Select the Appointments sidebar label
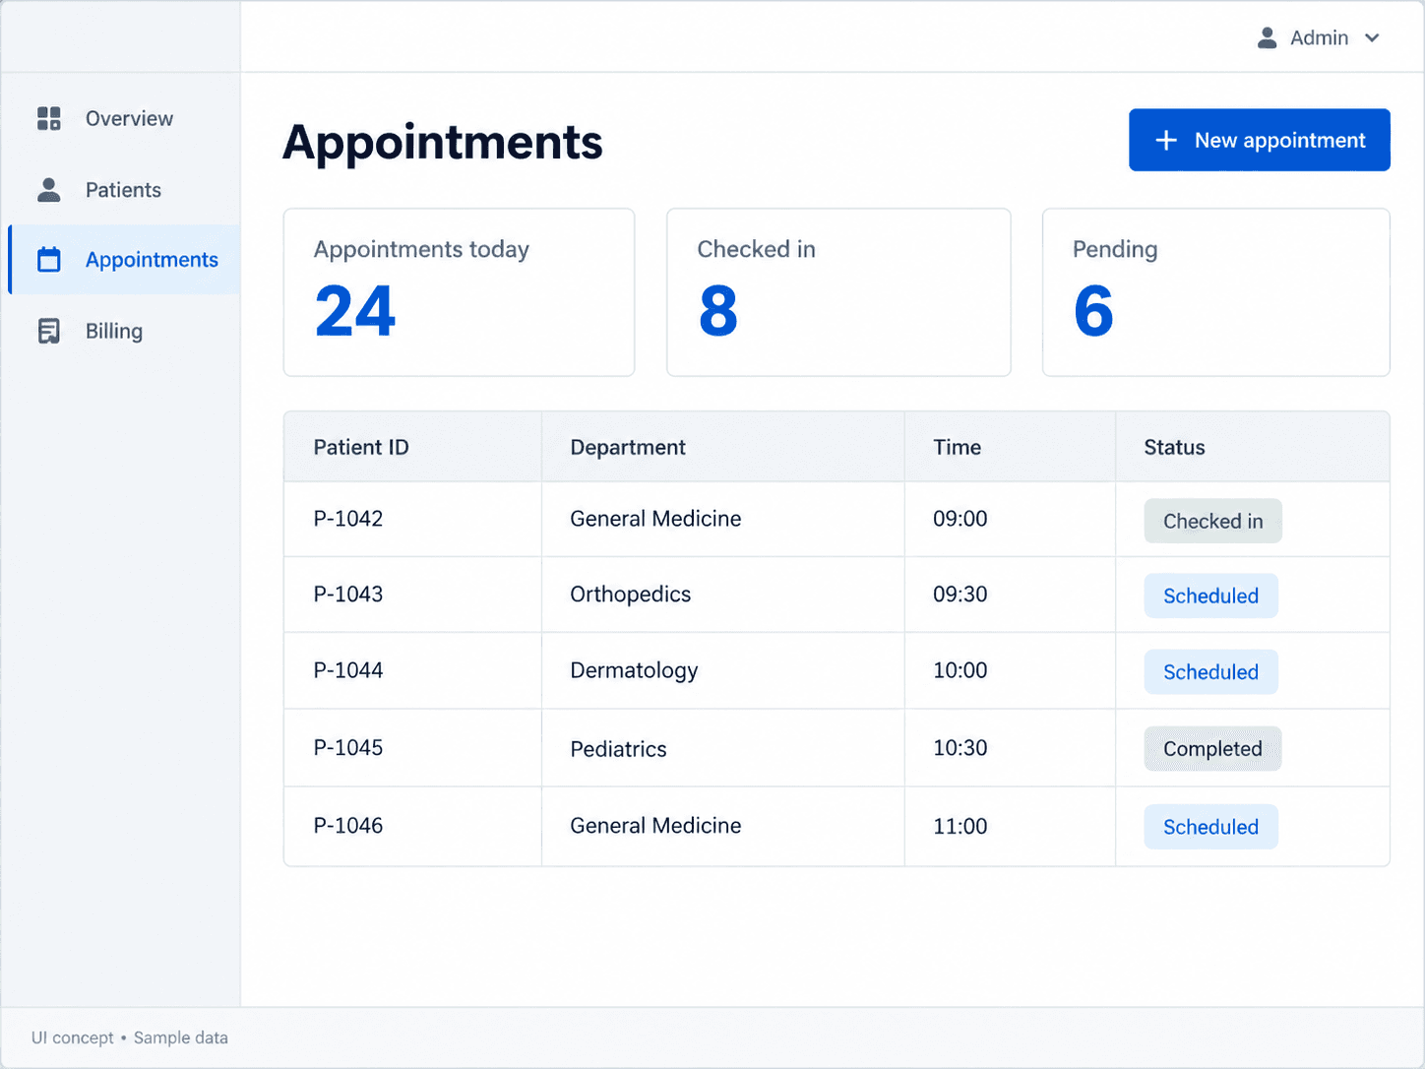1425x1069 pixels. pyautogui.click(x=152, y=260)
